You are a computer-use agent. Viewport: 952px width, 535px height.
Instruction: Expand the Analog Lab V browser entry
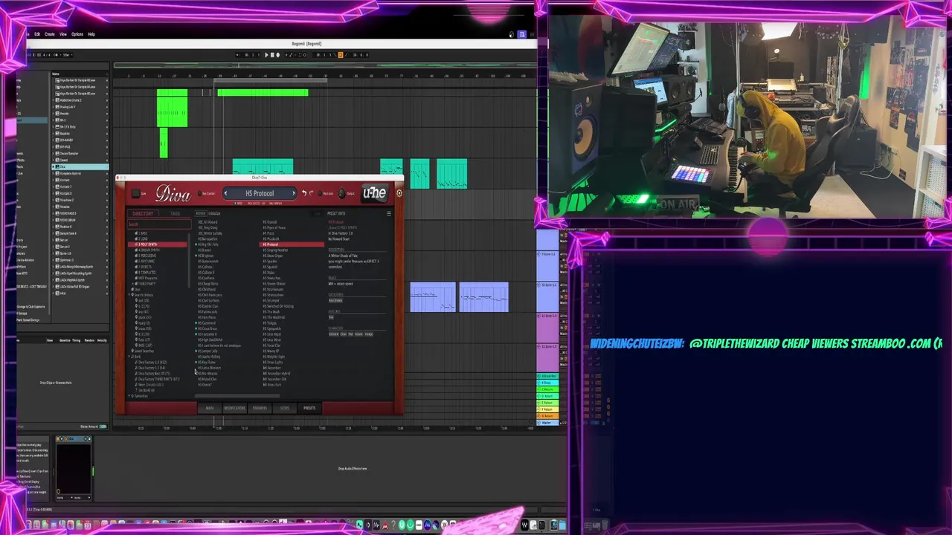(x=54, y=107)
